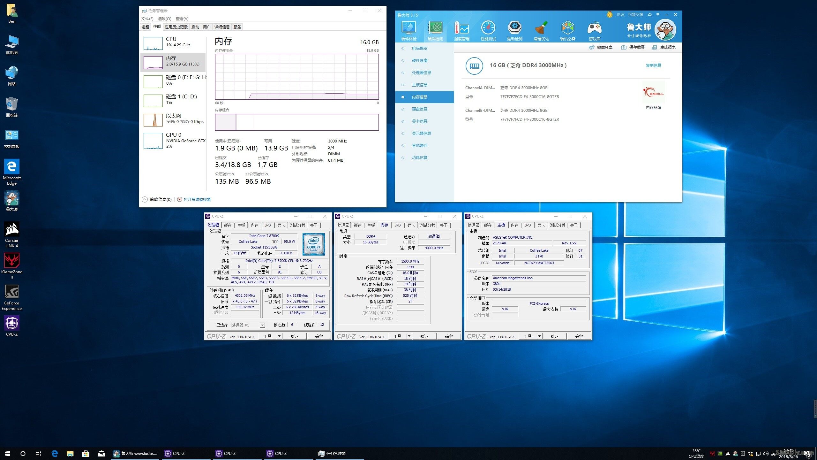
Task: Switch to 缓存 tab in memory CPU-Z window
Action: [x=357, y=225]
